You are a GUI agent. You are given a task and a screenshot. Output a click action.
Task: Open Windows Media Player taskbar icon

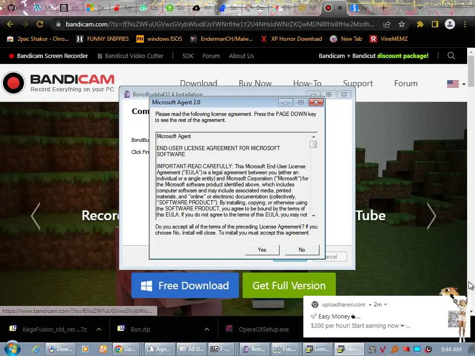[85, 349]
